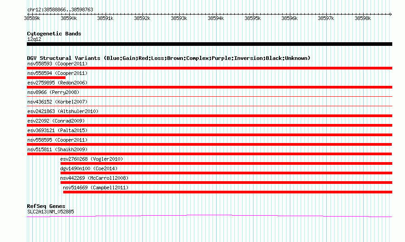Click the red bar under nsv558595
This screenshot has height=242, width=405.
[209, 144]
